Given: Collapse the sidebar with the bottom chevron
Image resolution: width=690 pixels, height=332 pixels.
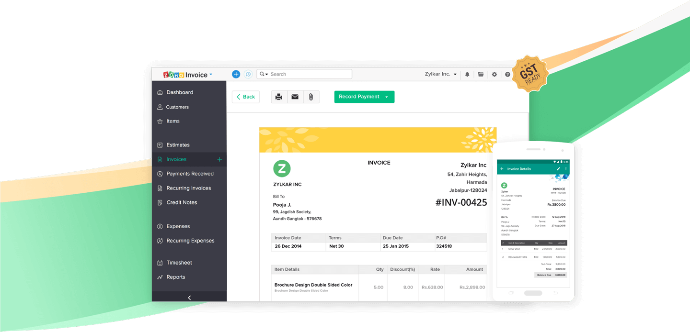Looking at the screenshot, I should coord(189,298).
